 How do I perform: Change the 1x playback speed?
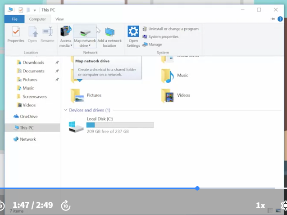260,206
